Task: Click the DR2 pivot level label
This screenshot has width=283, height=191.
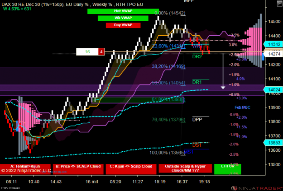Action: tap(197, 57)
